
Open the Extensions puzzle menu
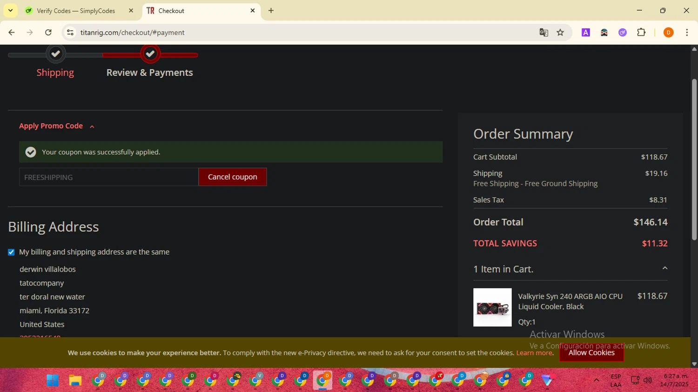(641, 33)
